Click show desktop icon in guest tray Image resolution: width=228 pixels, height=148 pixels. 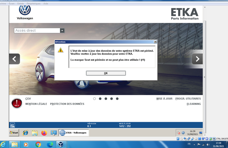click(x=201, y=133)
